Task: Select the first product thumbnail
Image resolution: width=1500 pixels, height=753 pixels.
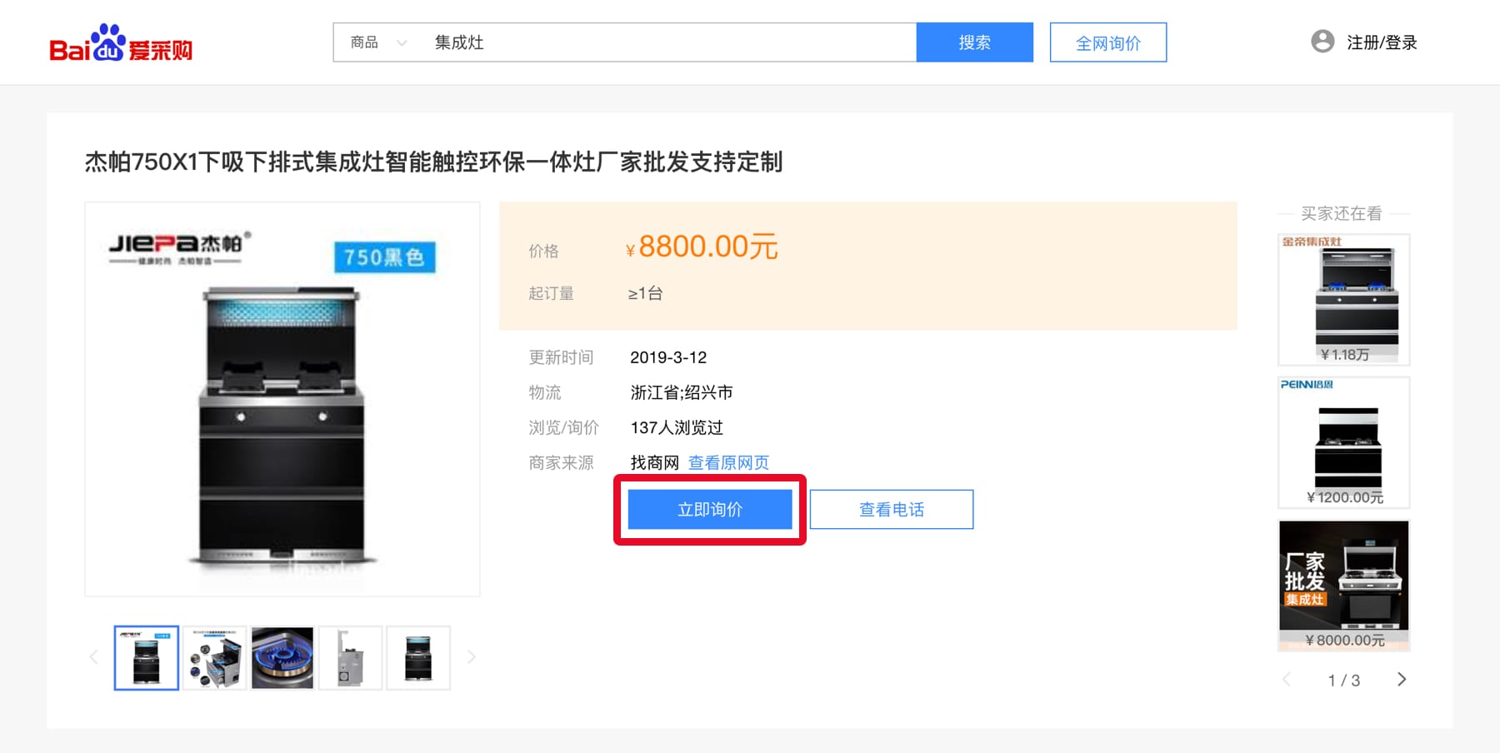Action: pos(147,657)
